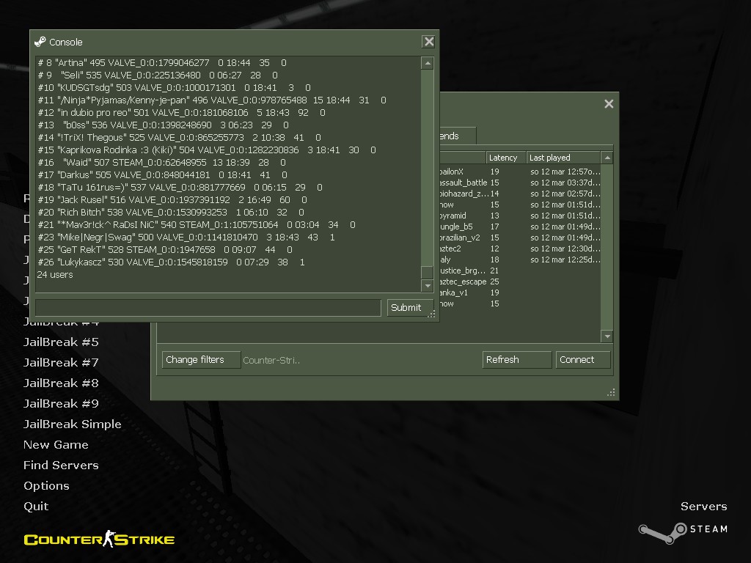Click the console command input field
The image size is (751, 563).
208,307
